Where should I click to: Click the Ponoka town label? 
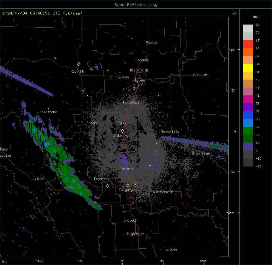[151, 43]
